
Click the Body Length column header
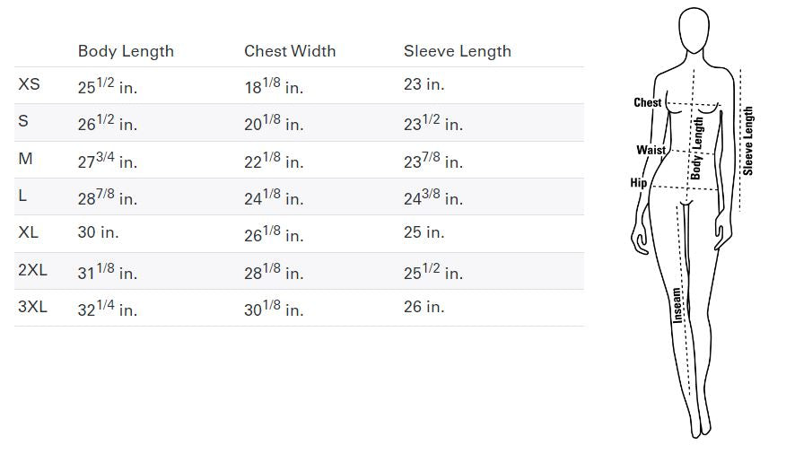[126, 52]
